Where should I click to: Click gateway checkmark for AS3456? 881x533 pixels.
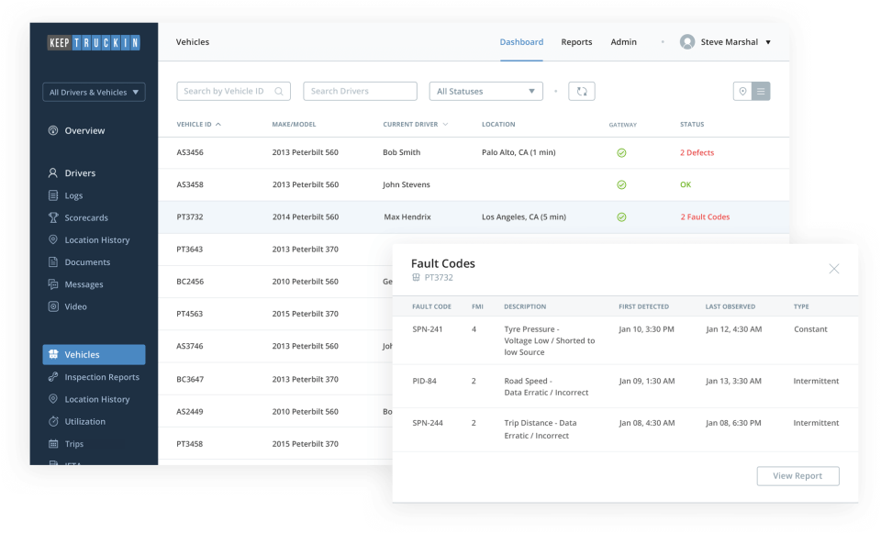click(x=621, y=153)
